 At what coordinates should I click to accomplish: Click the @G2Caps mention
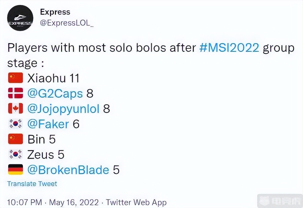55,94
